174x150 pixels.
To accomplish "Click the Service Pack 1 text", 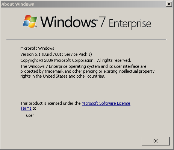I will 77,54.
